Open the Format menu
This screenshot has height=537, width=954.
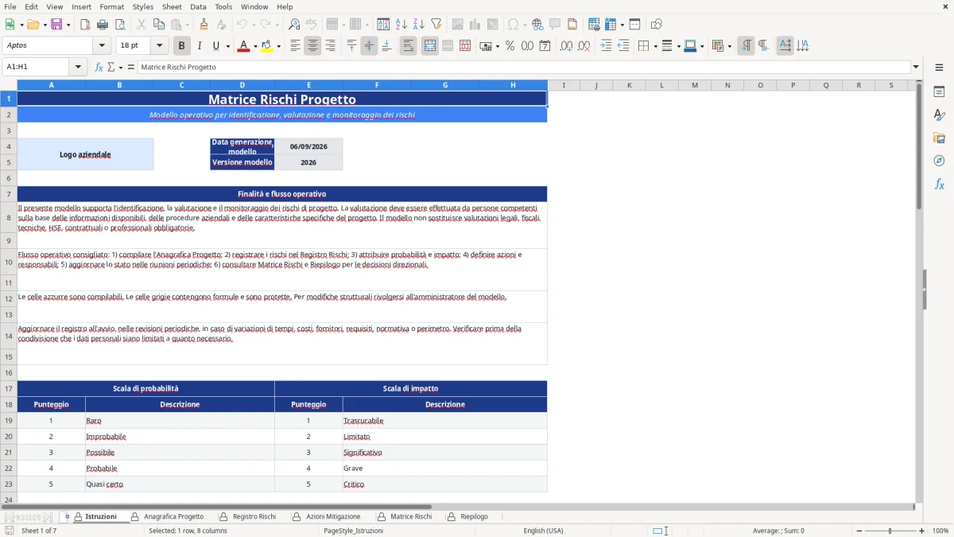[111, 6]
